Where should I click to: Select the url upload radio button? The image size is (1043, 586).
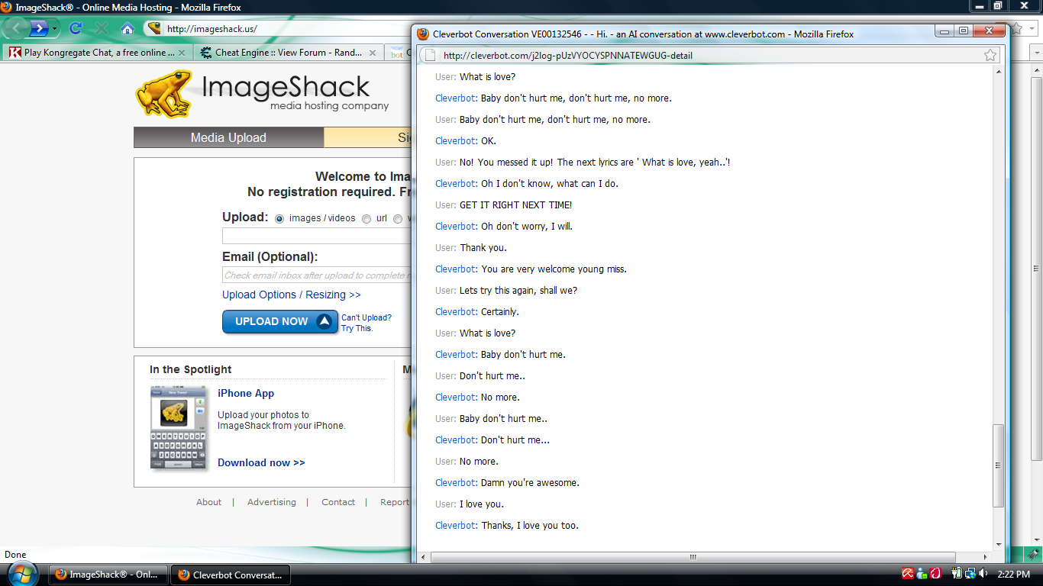click(367, 218)
